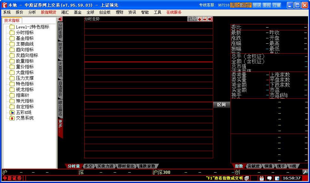Open the 报价 menu
Viewport: 310px width, 183px height.
(x=19, y=12)
